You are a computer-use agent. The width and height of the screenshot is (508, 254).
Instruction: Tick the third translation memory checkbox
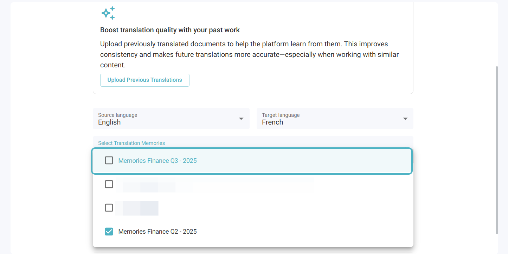109,208
